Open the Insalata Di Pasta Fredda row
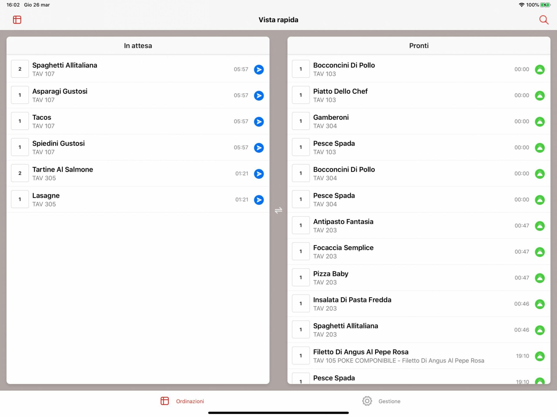The image size is (557, 417). click(419, 304)
